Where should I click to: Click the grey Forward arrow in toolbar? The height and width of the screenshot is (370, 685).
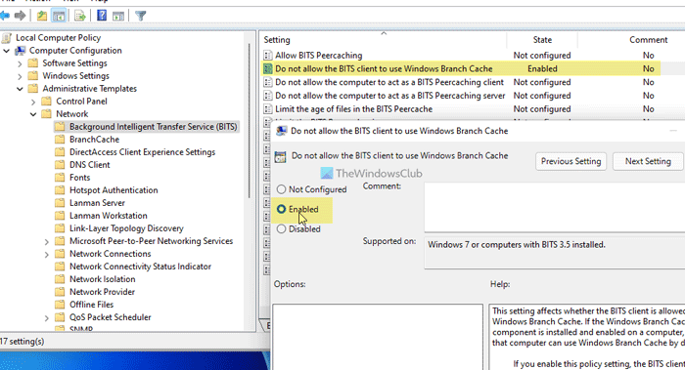20,17
